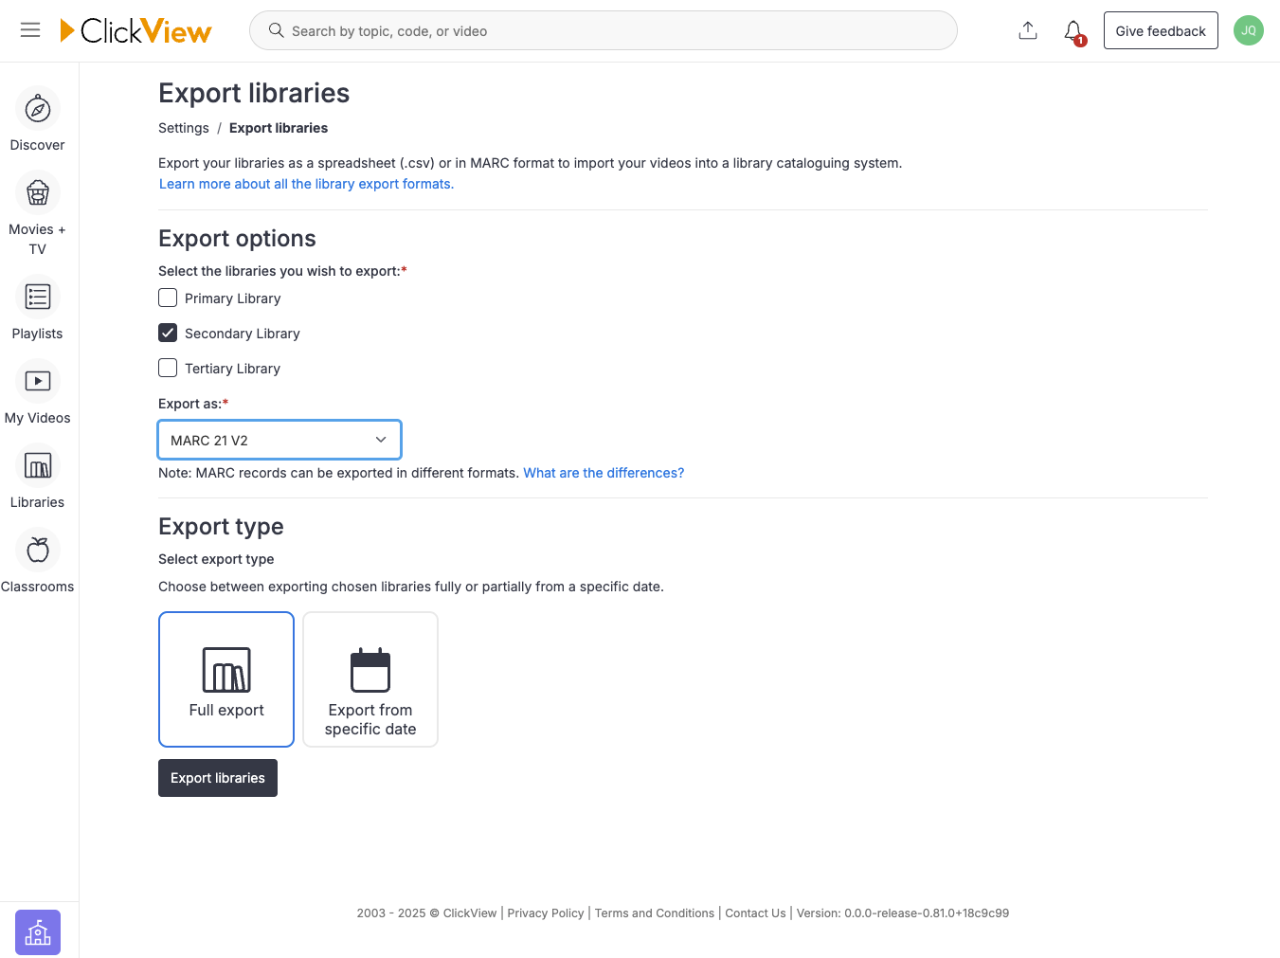This screenshot has width=1280, height=958.
Task: Select the Movies + TV icon
Action: tap(37, 192)
